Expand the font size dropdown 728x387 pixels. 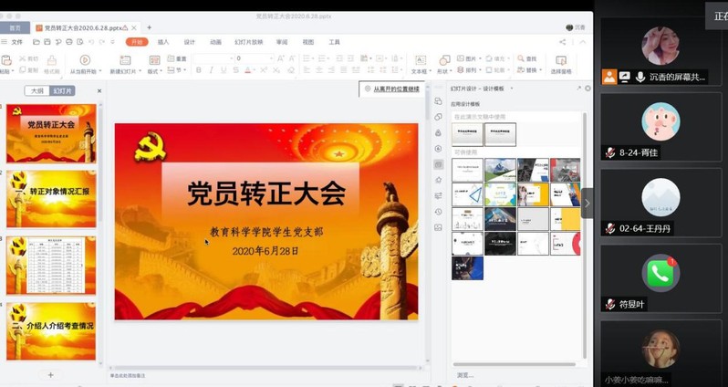coord(271,58)
